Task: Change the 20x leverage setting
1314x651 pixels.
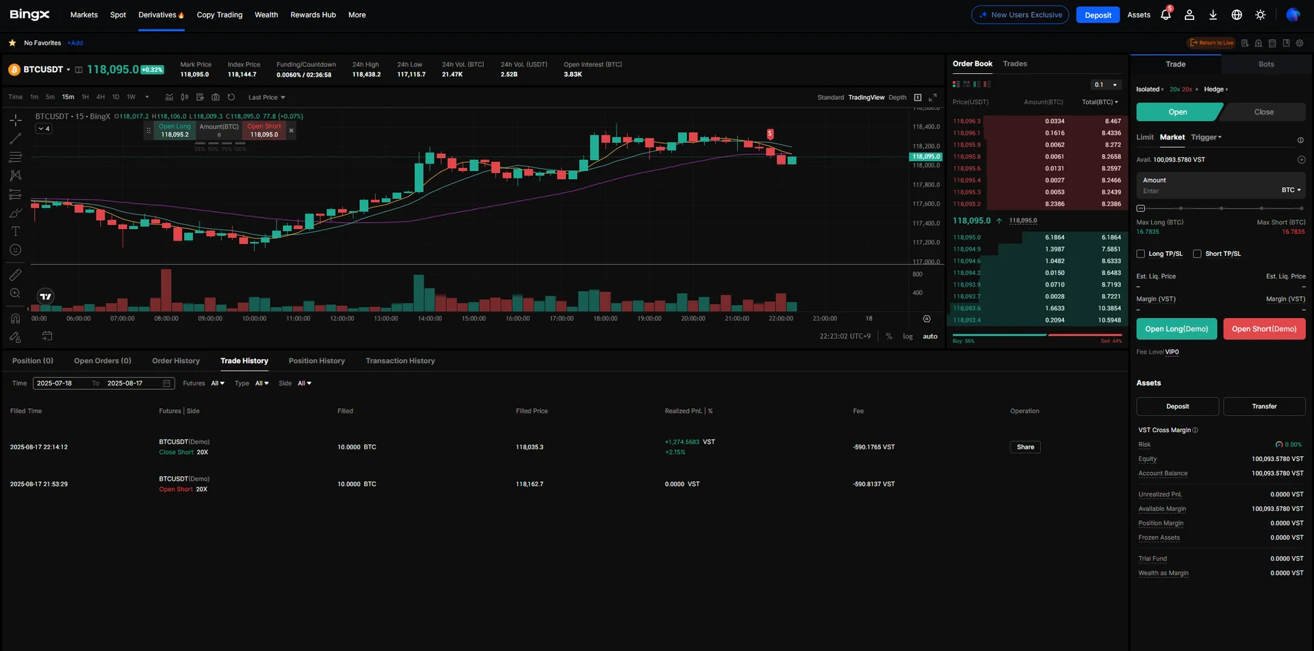Action: click(1184, 90)
